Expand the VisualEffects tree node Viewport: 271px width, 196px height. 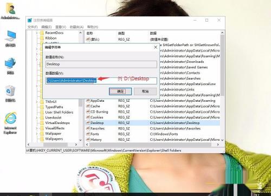tap(37, 128)
